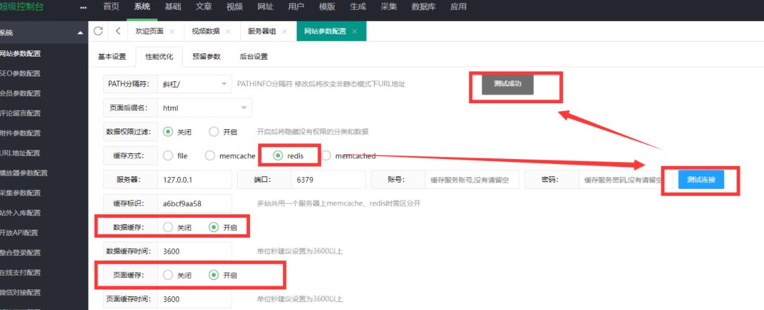Screen dimensions: 764x310
Task: Collapse the 系统 sidebar section
Action: coord(80,33)
